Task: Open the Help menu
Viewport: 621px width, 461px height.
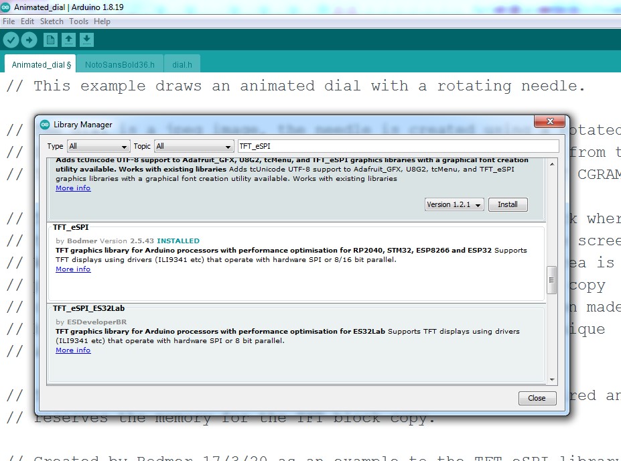Action: click(102, 21)
